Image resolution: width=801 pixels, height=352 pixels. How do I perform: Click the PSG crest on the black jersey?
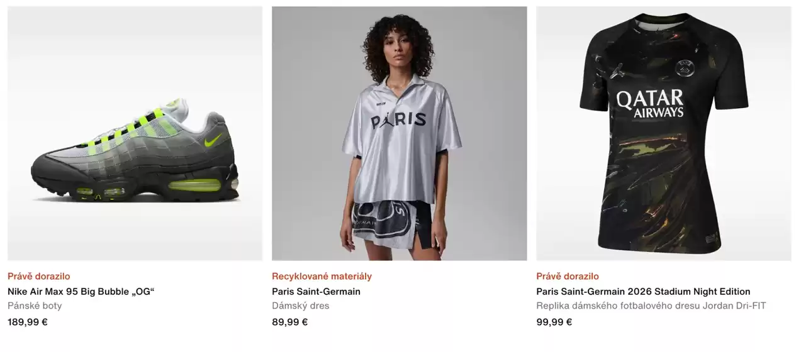(x=684, y=68)
